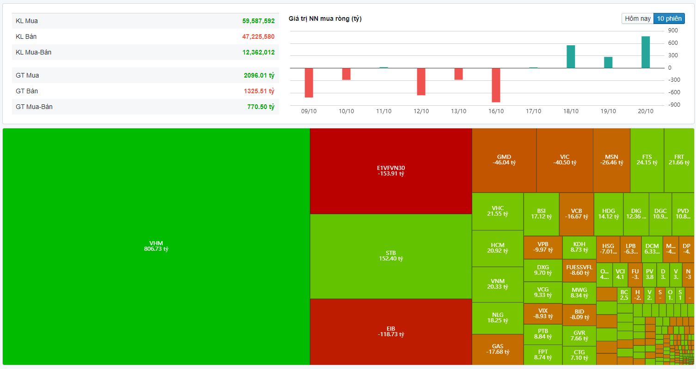Image resolution: width=696 pixels, height=369 pixels.
Task: Select the 16/10 red bar in chart
Action: coord(496,85)
